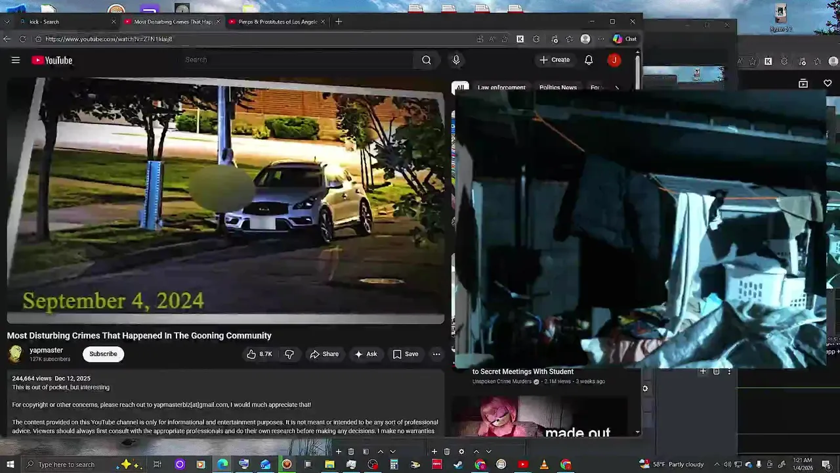Click the yapmaster channel avatar
840x473 pixels.
click(x=15, y=354)
